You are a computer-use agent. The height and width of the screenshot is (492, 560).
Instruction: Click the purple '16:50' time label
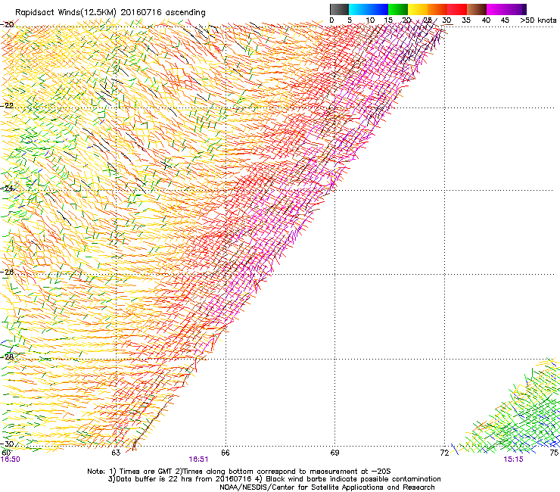point(10,459)
